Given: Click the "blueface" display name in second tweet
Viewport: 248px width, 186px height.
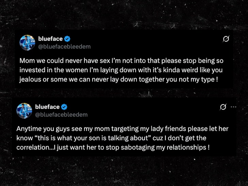Looking at the screenshot, I should click(47, 107).
